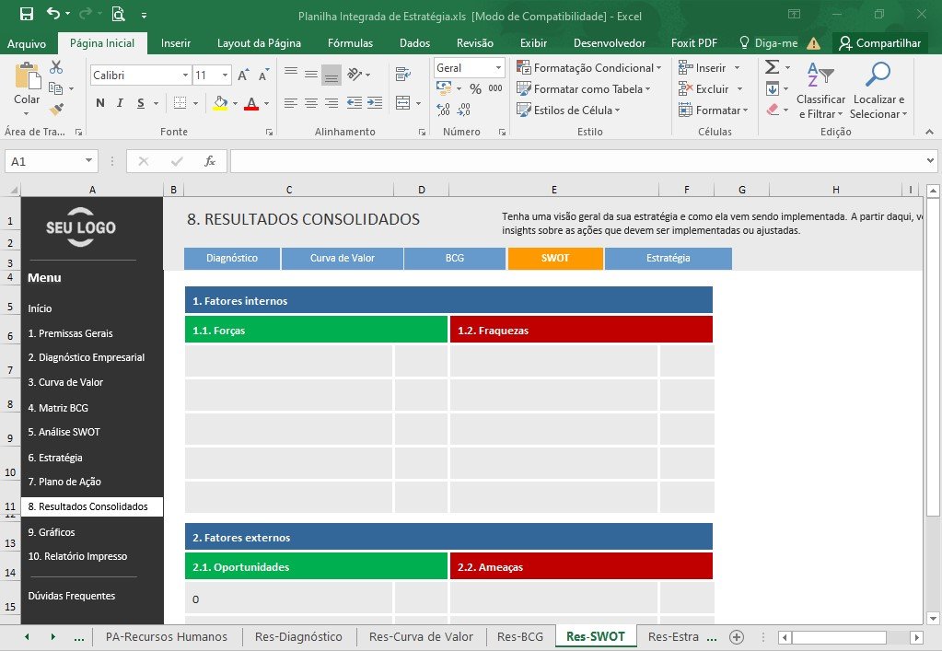Screen dimensions: 942x651
Task: Toggle Bold formatting N button
Action: tap(99, 103)
